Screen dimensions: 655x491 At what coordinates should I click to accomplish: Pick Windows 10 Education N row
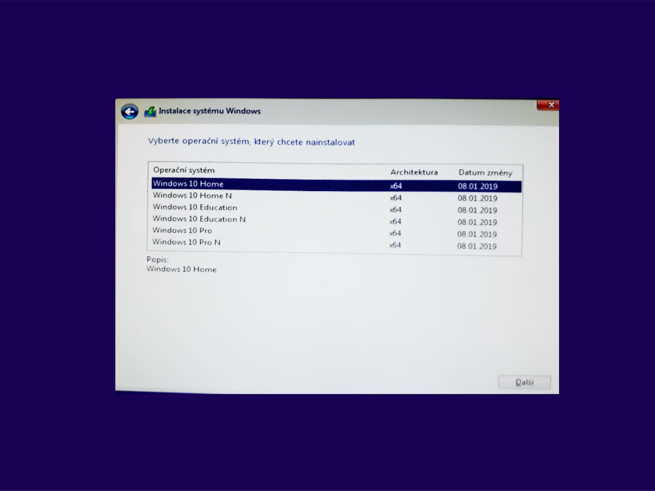click(x=199, y=219)
